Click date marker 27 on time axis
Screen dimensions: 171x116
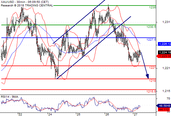tap(135, 114)
